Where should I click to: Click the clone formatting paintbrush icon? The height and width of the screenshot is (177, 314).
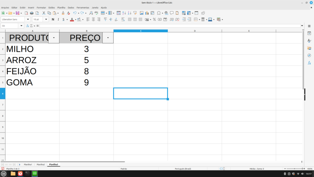(63, 13)
